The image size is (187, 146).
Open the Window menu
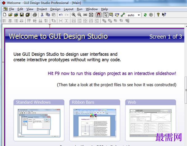coord(92,9)
